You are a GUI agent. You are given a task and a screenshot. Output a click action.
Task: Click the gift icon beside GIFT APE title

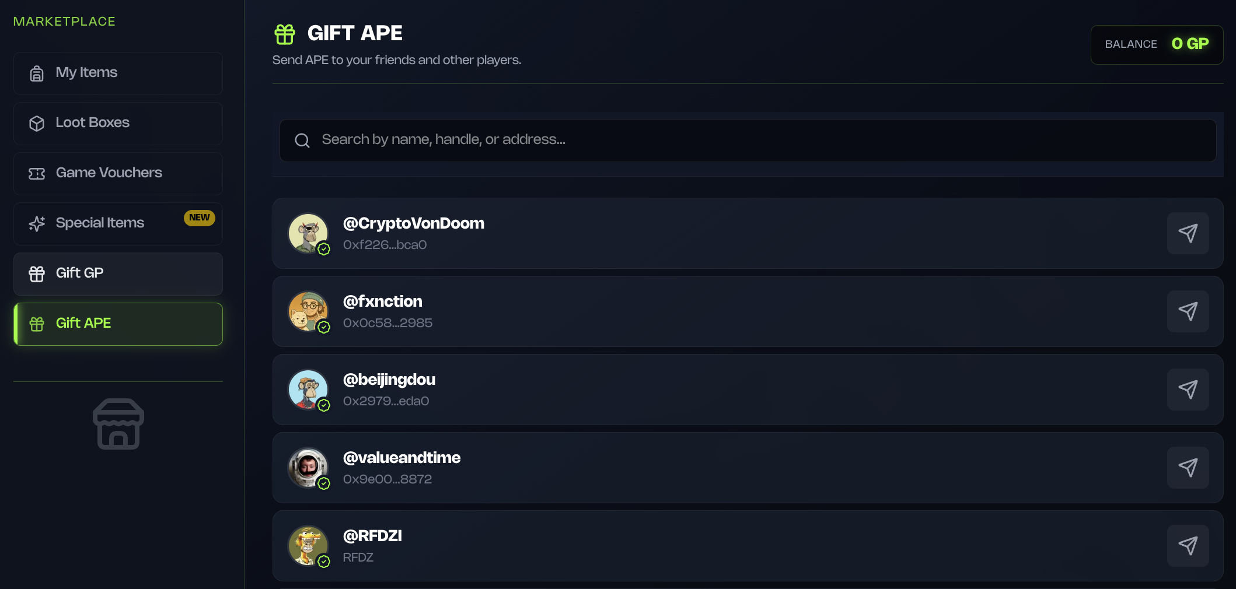point(285,34)
